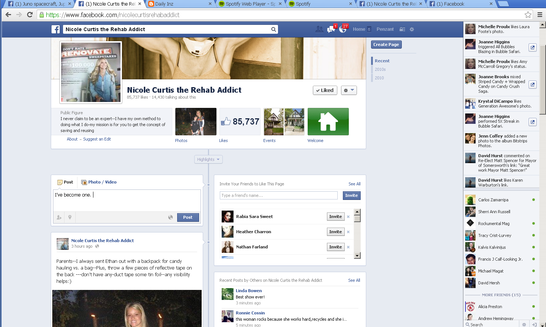Open notifications globe icon showing 27
Screen dimensions: 546x327
pos(344,29)
